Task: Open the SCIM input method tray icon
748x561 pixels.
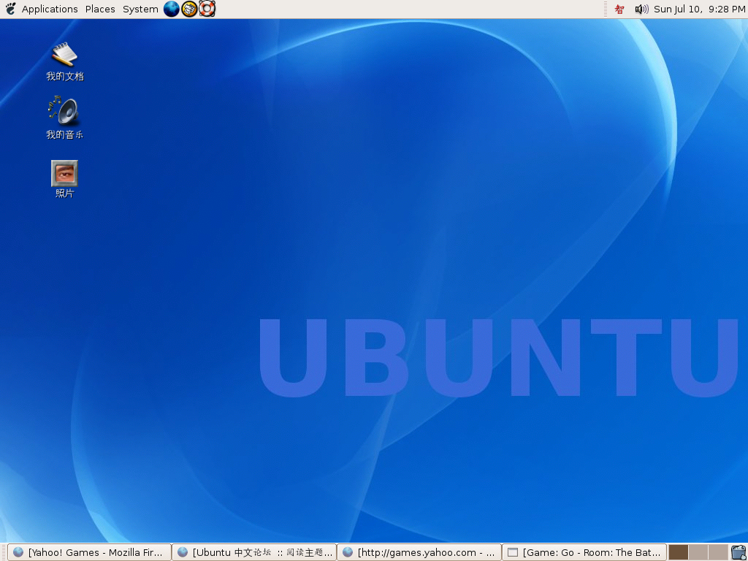Action: [619, 9]
